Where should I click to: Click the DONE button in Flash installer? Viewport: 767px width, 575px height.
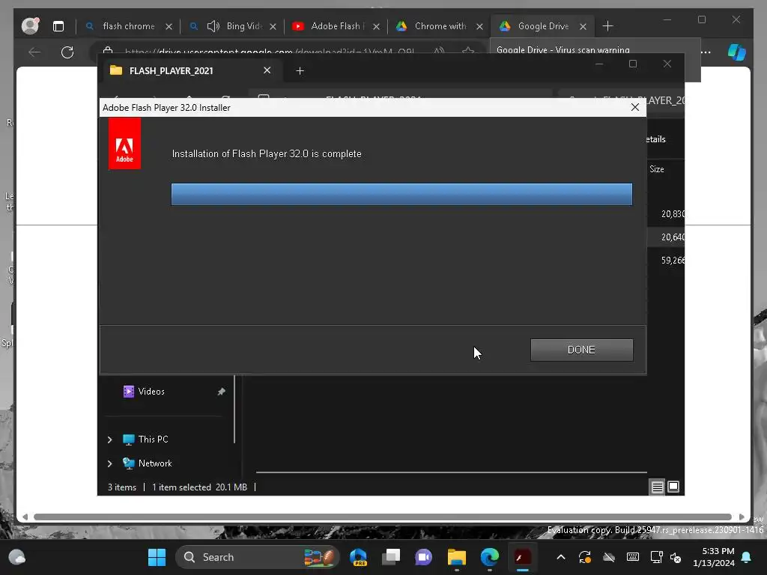click(581, 350)
